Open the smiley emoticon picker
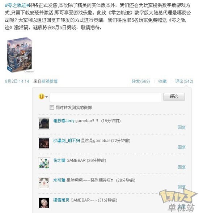Screen dimensions: 199x213 pos(42,97)
